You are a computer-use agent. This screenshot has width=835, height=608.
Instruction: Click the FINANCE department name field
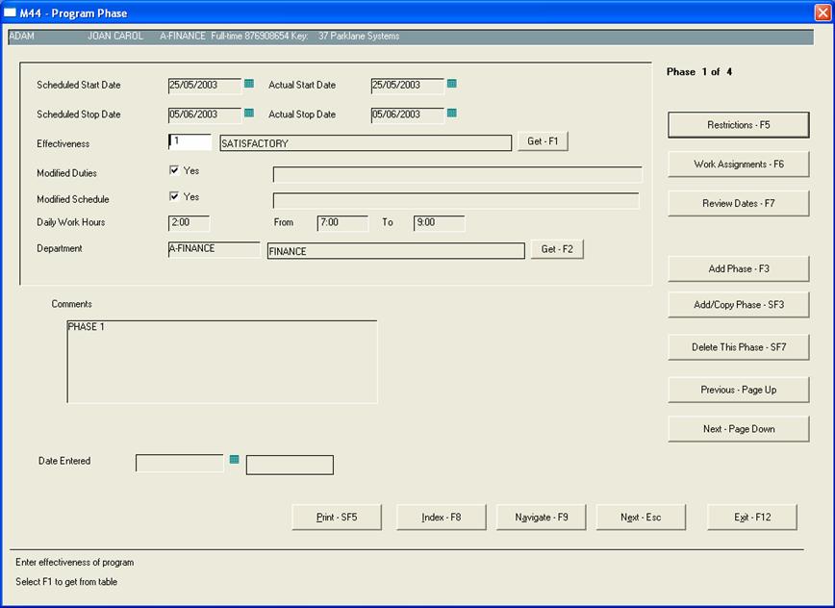[x=395, y=251]
